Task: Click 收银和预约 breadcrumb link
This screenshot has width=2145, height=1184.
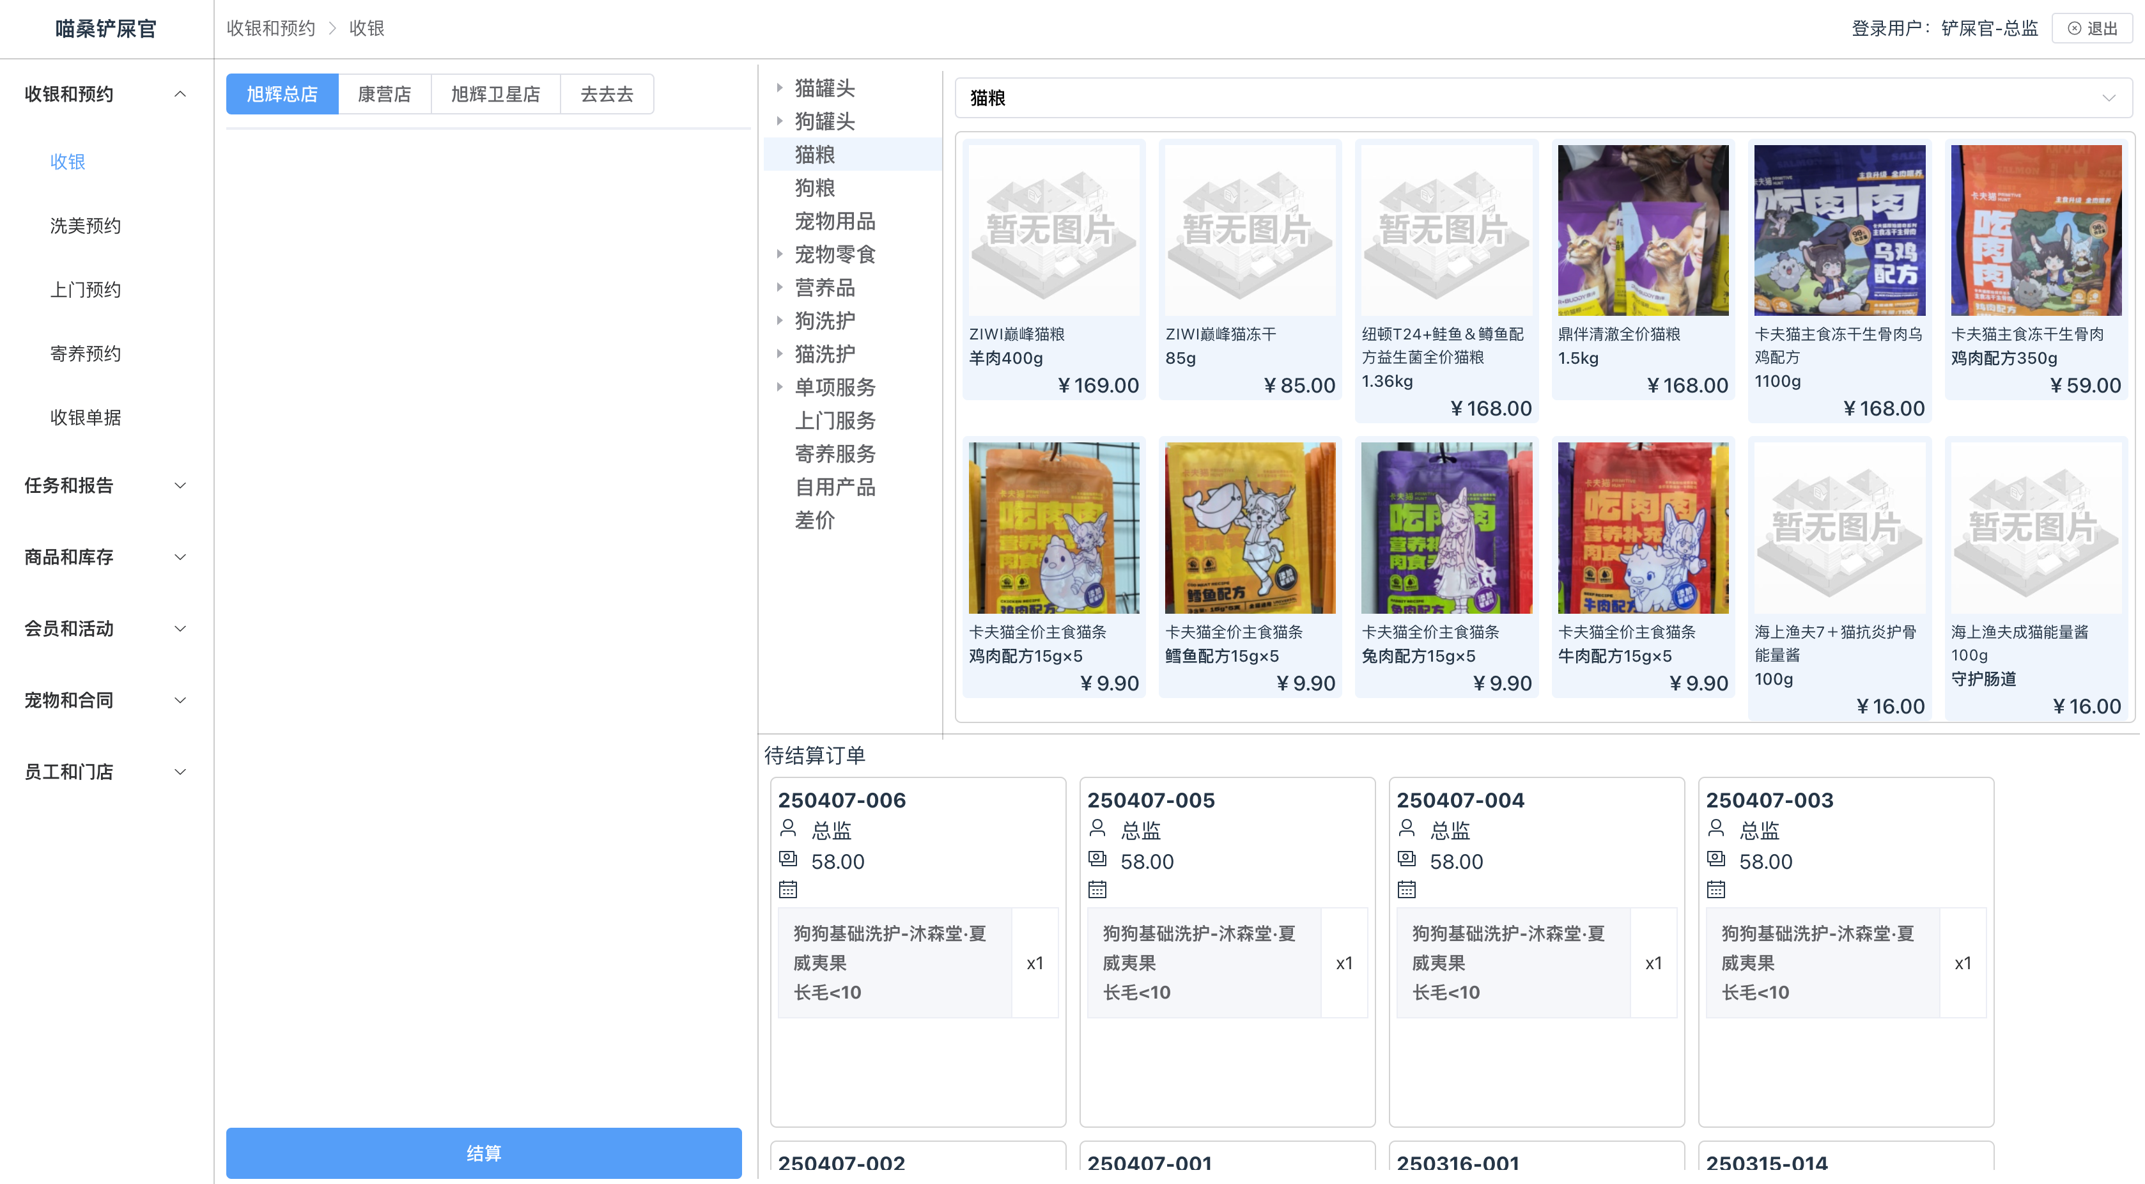Action: point(270,28)
